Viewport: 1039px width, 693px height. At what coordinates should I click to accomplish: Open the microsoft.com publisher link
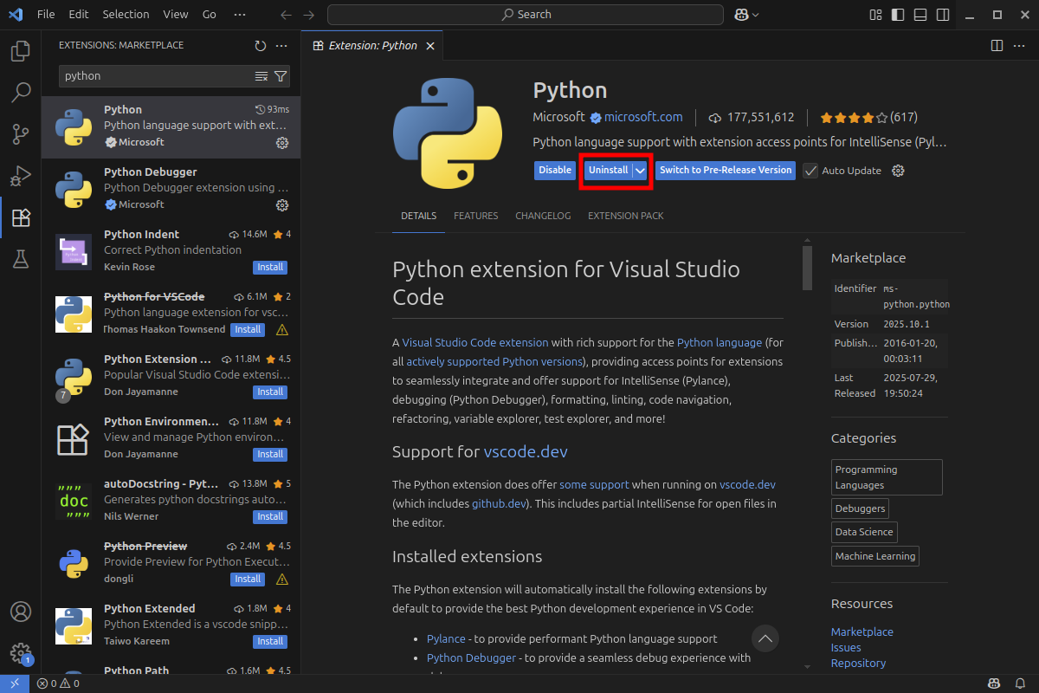click(x=643, y=117)
